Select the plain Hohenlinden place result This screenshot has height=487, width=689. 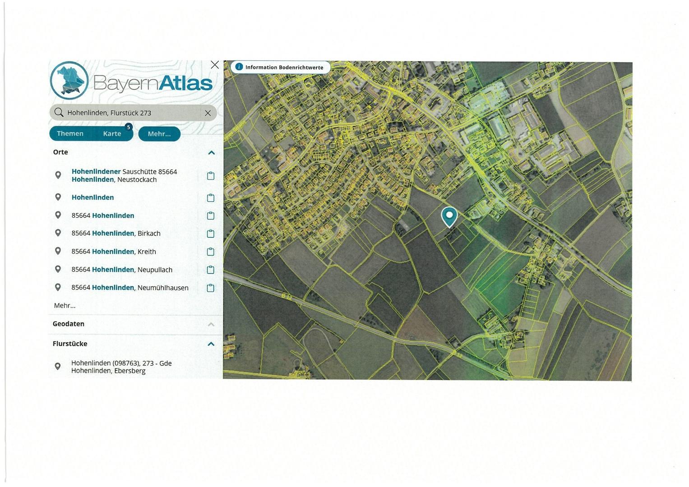(92, 198)
